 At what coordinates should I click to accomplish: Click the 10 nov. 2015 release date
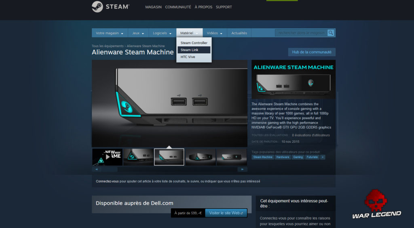[x=290, y=142]
